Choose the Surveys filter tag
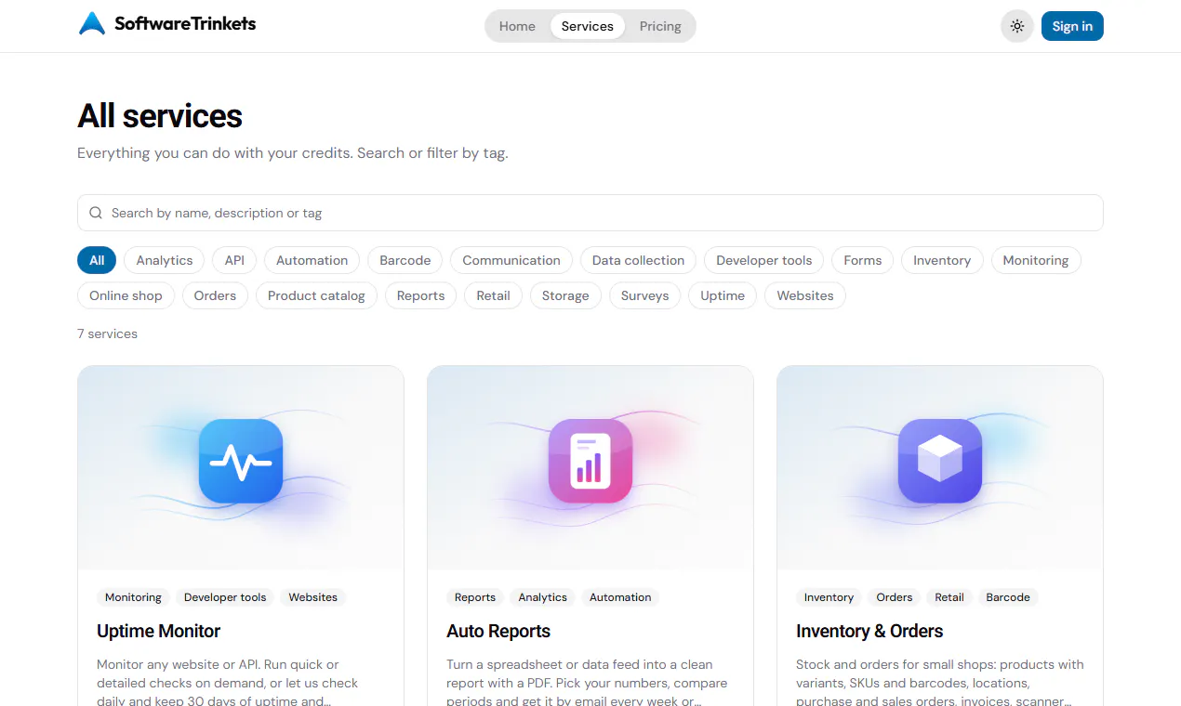 (645, 295)
